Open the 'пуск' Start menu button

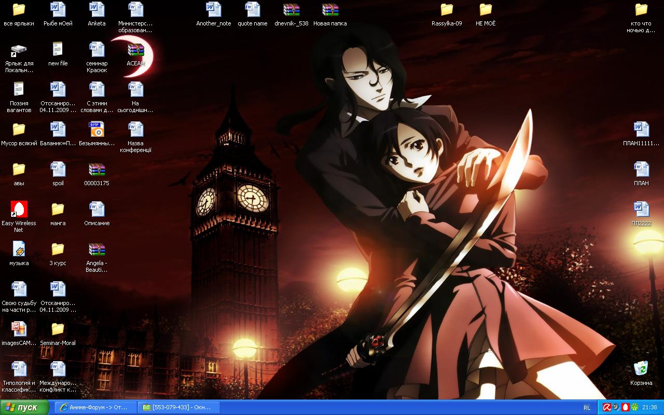[x=25, y=408]
